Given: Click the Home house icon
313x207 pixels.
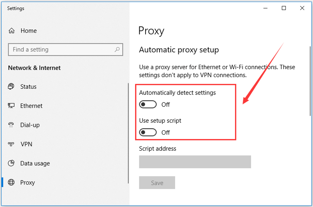Looking at the screenshot, I should tap(12, 30).
